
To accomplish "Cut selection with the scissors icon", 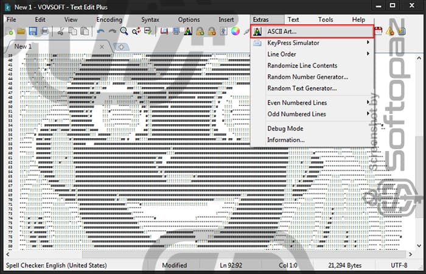I will point(60,31).
